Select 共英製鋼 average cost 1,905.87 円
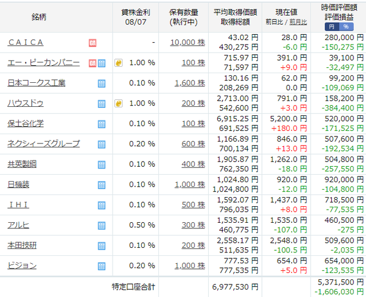The height and width of the screenshot is (297, 366). tap(238, 159)
